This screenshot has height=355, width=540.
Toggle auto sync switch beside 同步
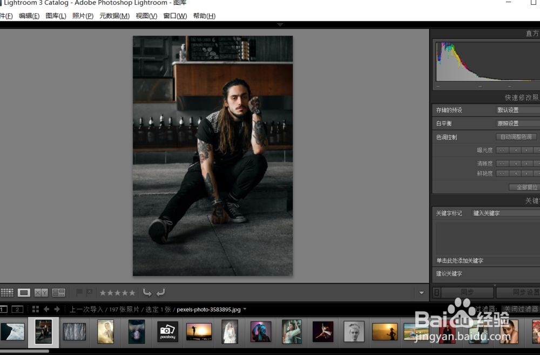[x=437, y=293]
